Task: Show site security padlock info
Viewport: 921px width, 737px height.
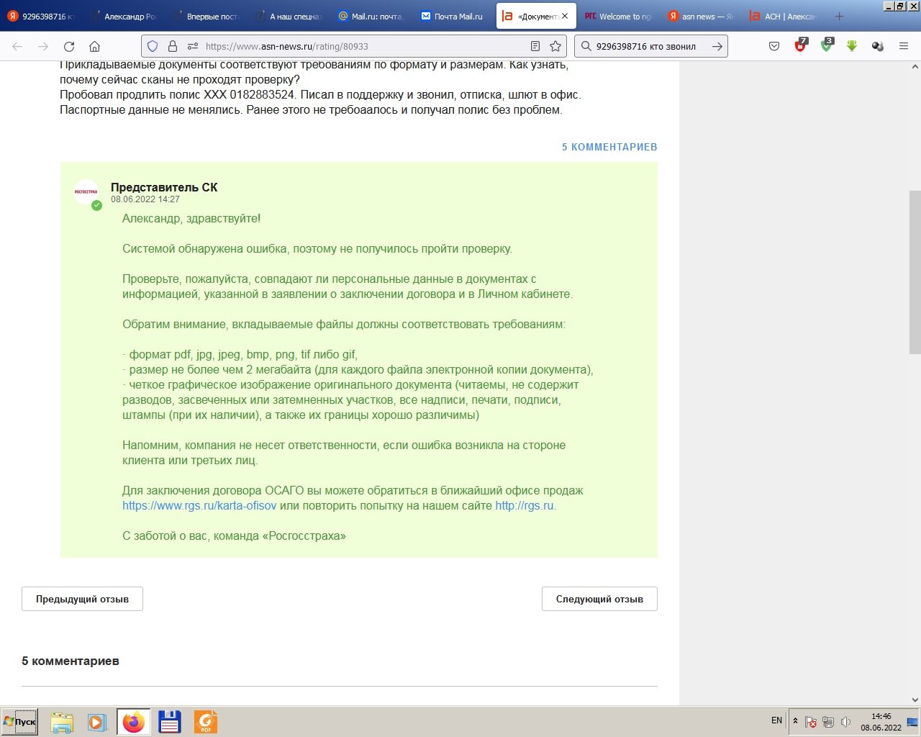Action: (x=173, y=46)
